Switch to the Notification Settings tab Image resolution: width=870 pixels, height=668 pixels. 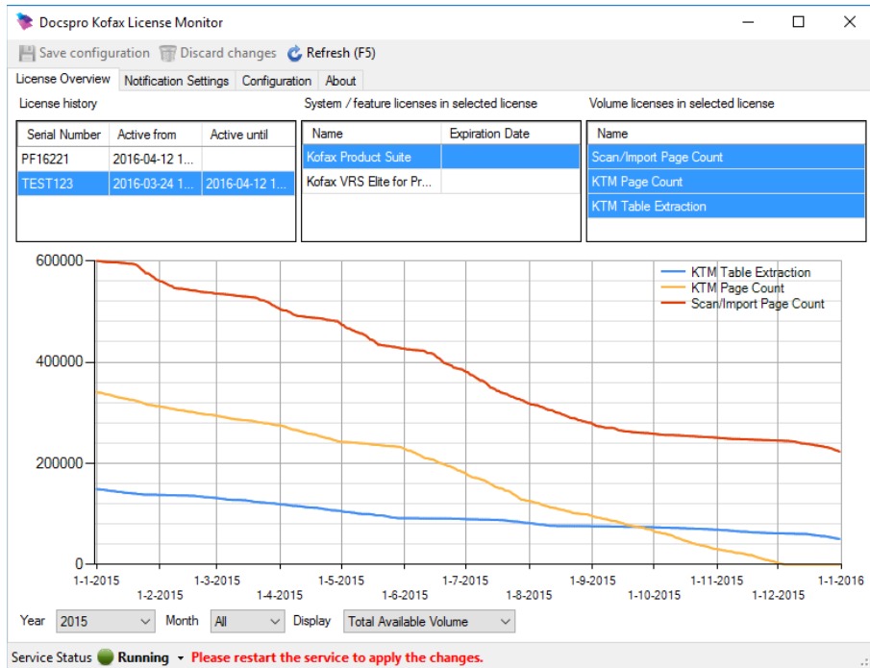176,81
